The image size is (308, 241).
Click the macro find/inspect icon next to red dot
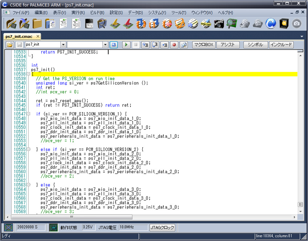click(x=184, y=45)
